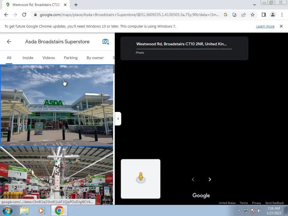
Task: Switch to the Videos tab
Action: pyautogui.click(x=49, y=58)
